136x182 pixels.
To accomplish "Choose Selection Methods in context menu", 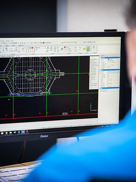I will [x=93, y=85].
